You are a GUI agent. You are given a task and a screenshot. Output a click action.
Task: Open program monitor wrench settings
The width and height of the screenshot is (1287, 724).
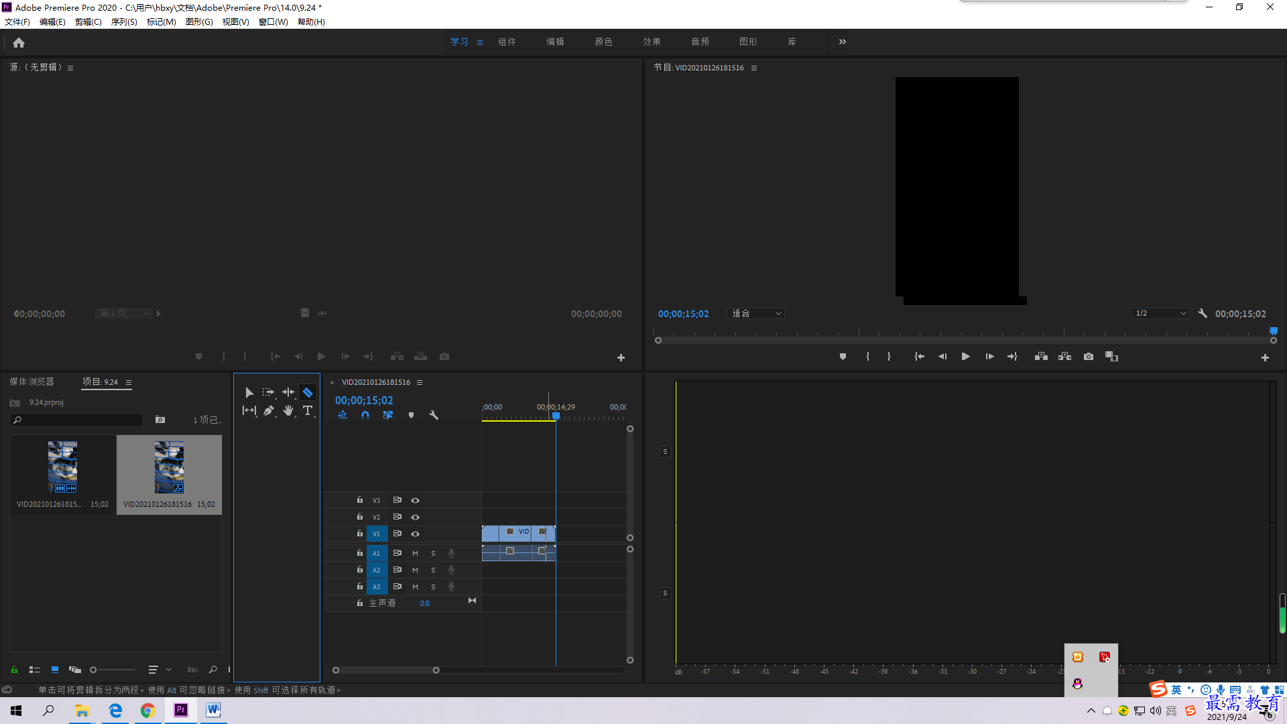pyautogui.click(x=1203, y=313)
